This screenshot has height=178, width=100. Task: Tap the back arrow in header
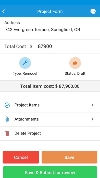coord(4,11)
